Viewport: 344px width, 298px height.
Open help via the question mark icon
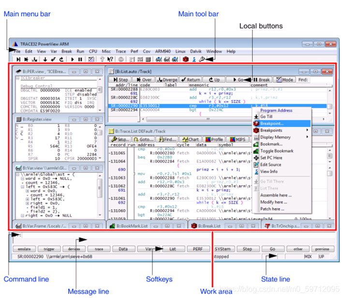tap(102, 59)
